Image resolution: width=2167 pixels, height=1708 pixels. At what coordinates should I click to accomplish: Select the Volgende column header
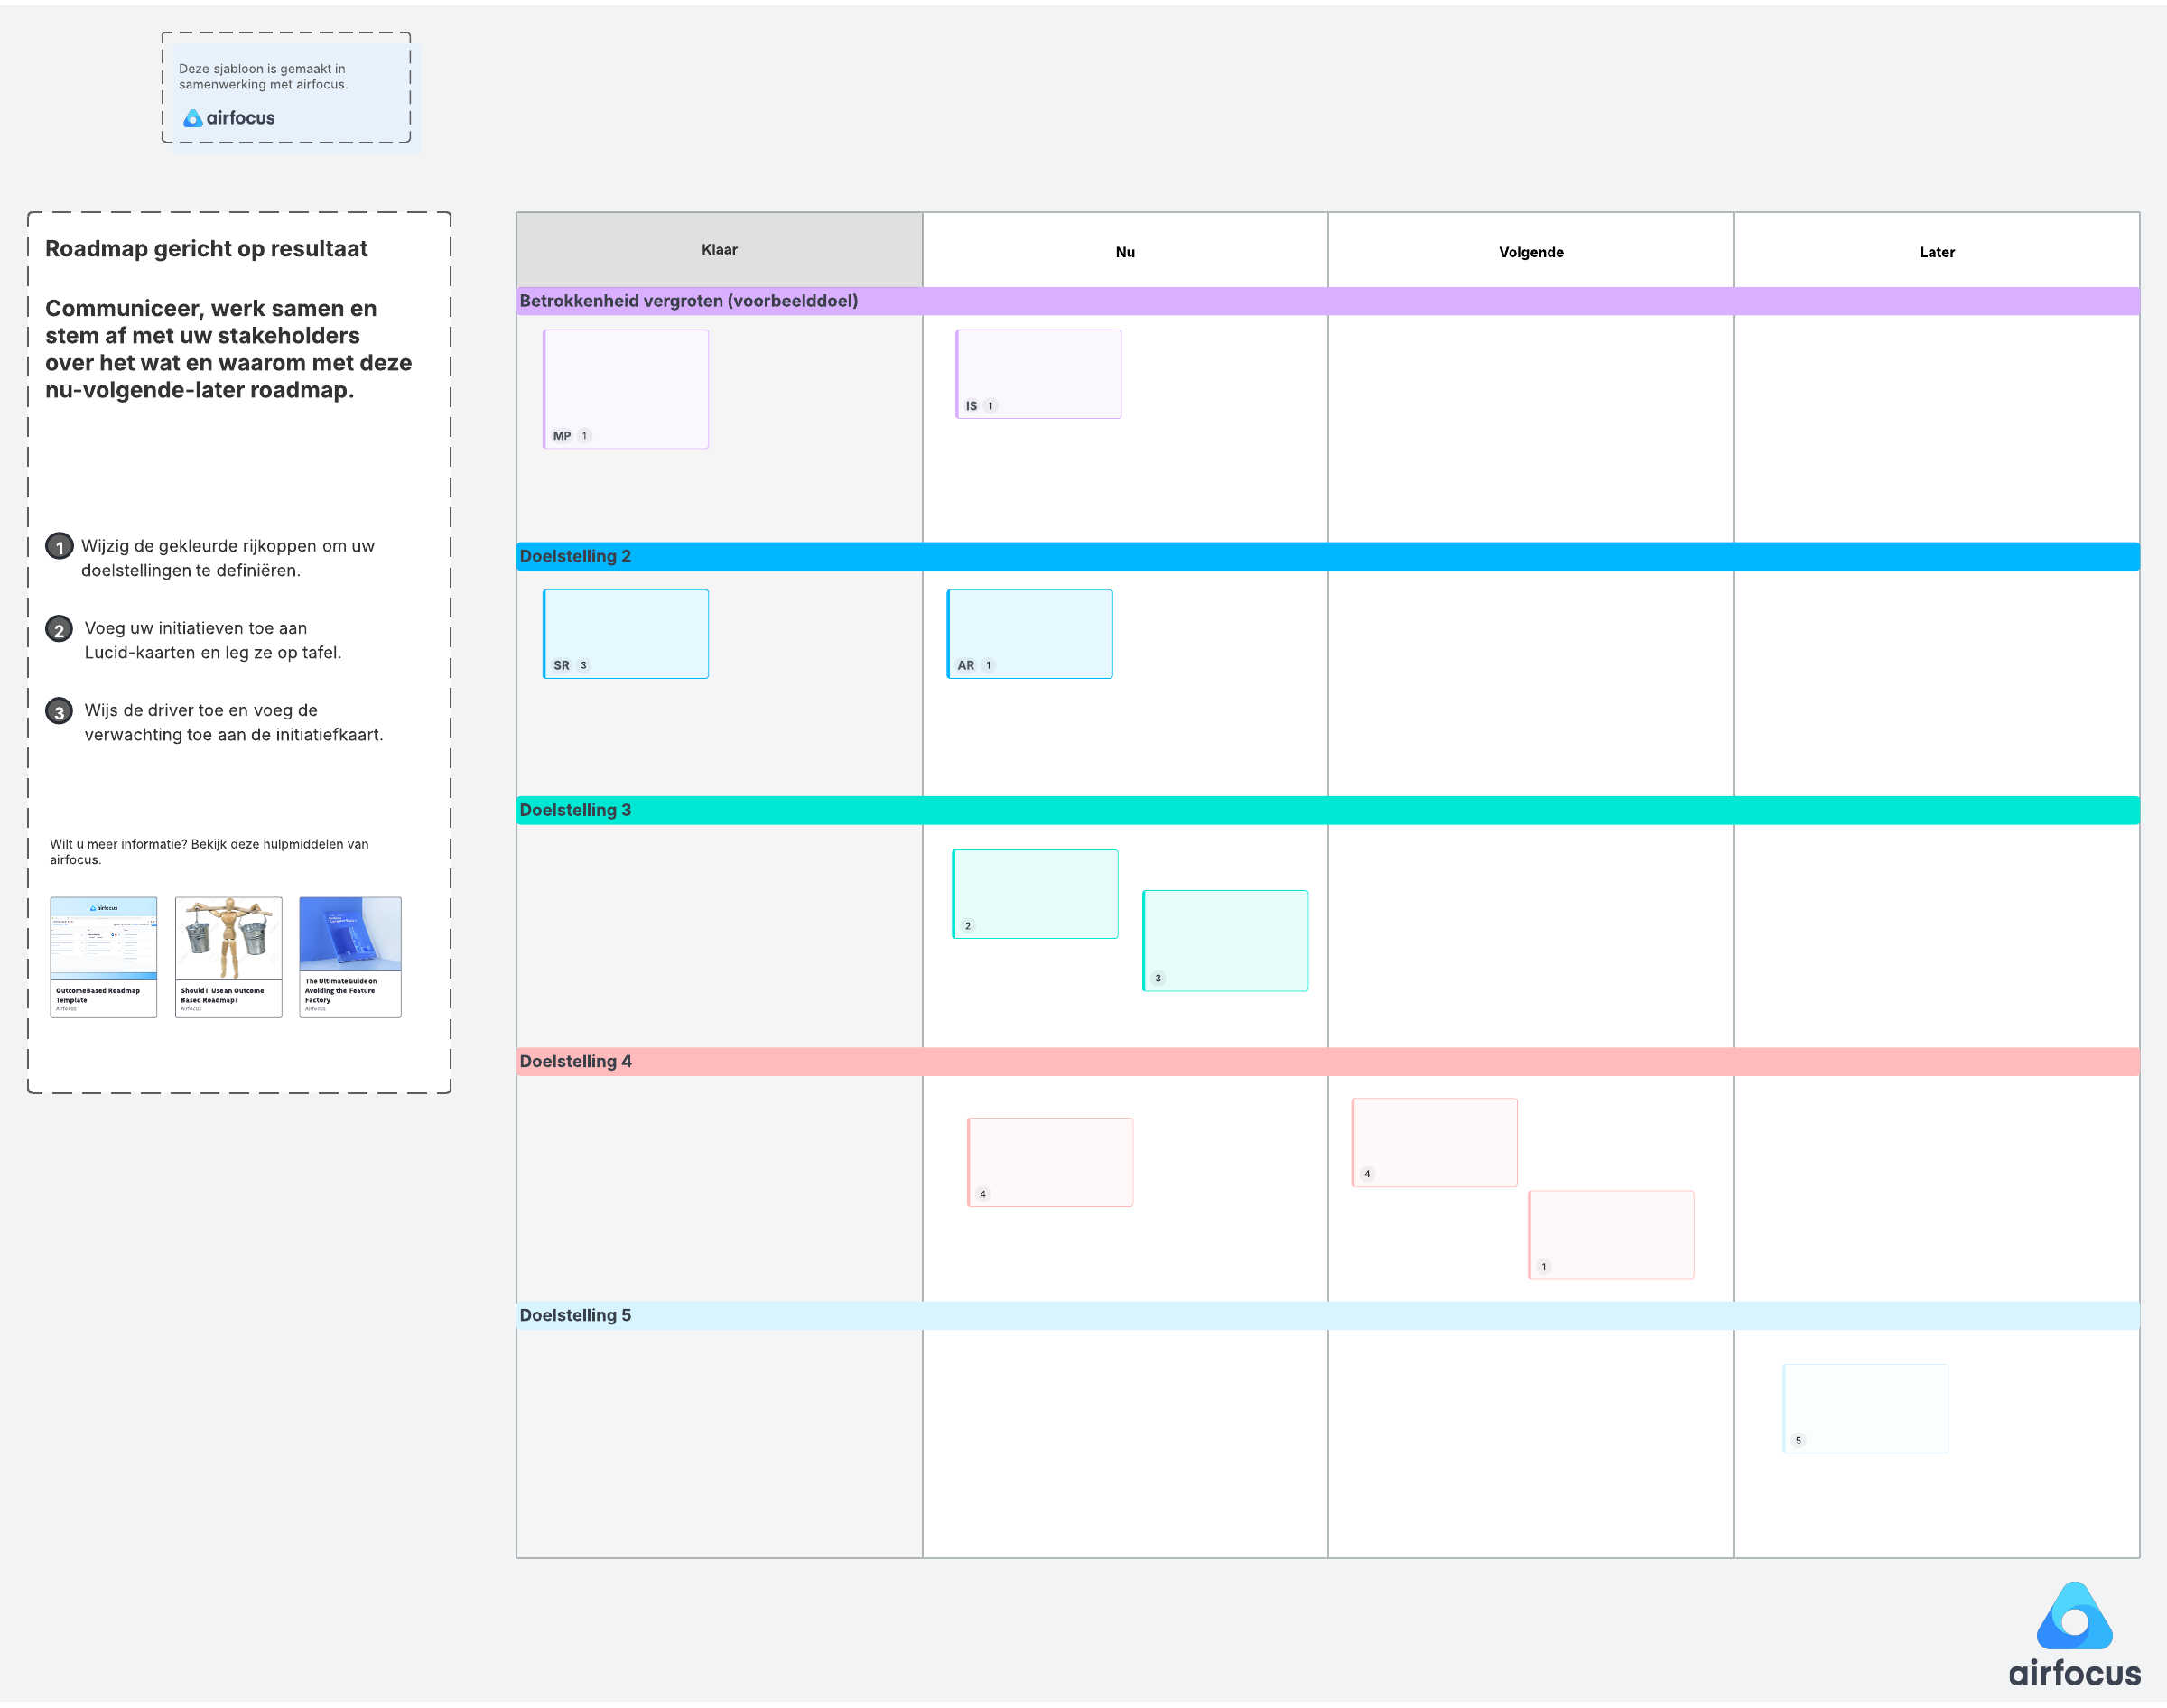(x=1530, y=252)
